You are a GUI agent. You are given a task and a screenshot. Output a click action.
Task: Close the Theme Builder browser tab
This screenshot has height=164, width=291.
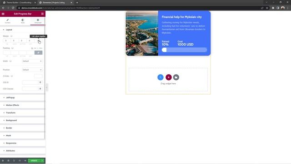click(x=35, y=3)
